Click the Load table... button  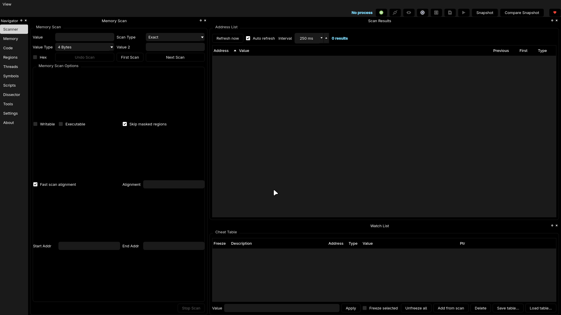click(541, 308)
